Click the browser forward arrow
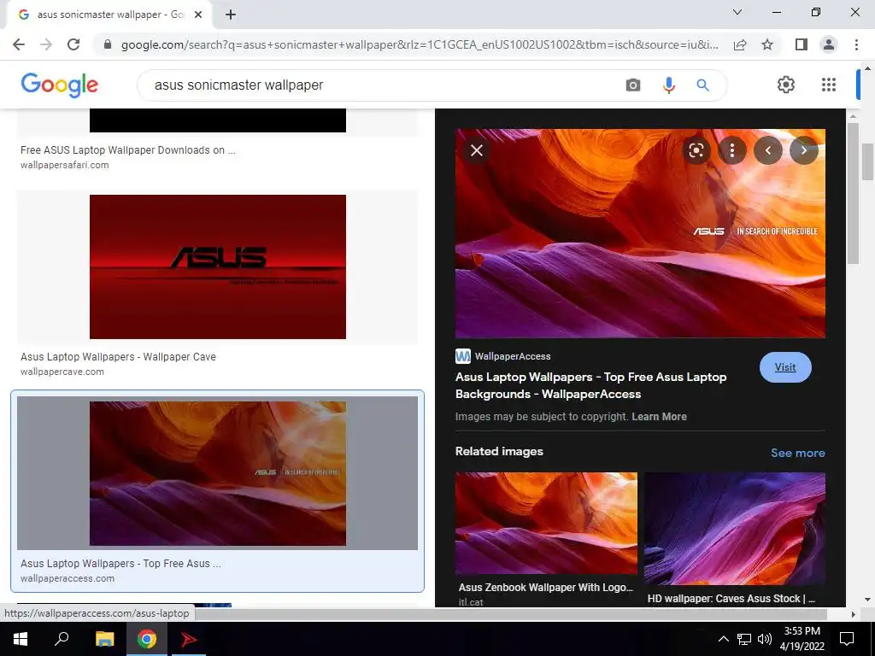 pyautogui.click(x=46, y=44)
